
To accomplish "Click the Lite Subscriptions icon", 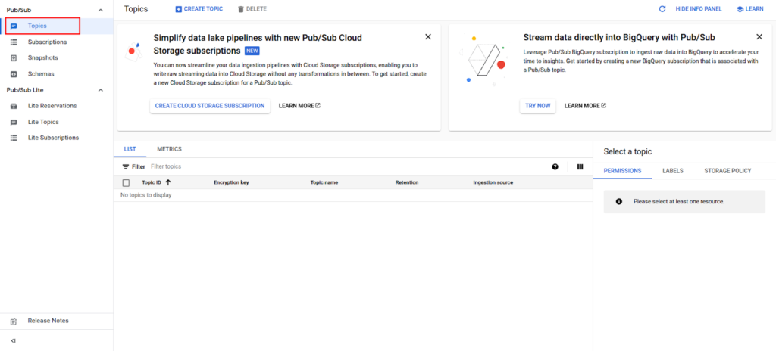I will 14,138.
